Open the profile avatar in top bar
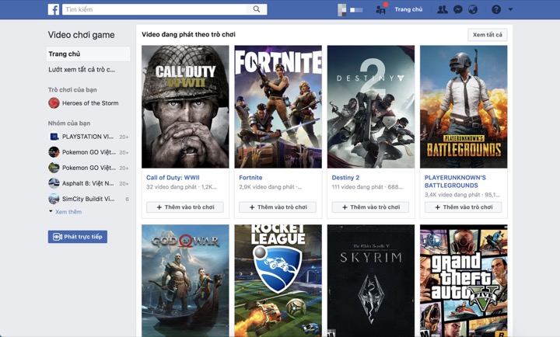This screenshot has height=337, width=560. coord(341,10)
